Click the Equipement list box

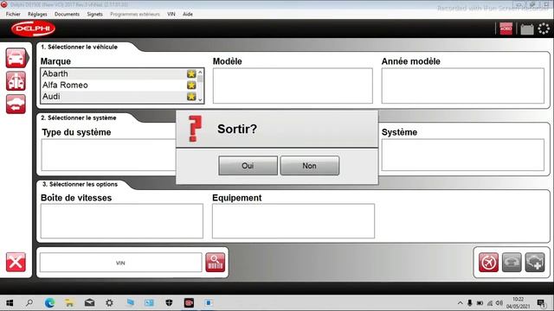point(293,221)
